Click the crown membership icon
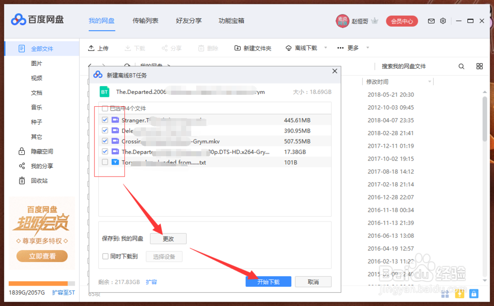Screen dimensions: 494x306 click(374, 21)
